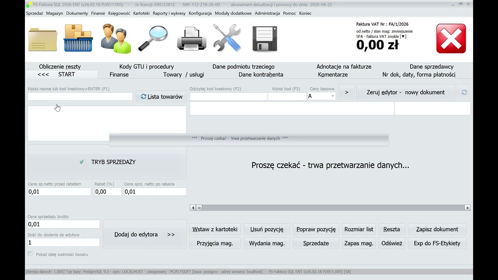The height and width of the screenshot is (280, 498).
Task: Open the Raporty i wykresy menu
Action: (169, 13)
